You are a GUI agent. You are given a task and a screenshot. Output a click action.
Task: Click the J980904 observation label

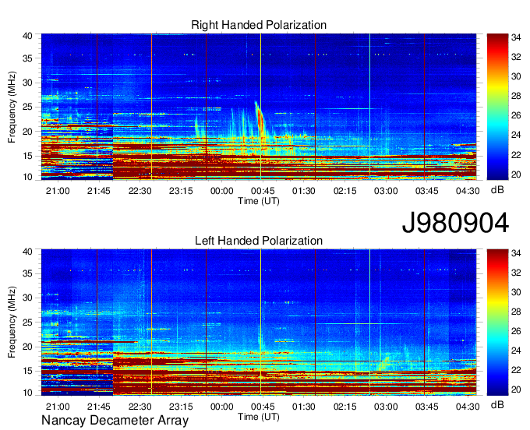[455, 223]
